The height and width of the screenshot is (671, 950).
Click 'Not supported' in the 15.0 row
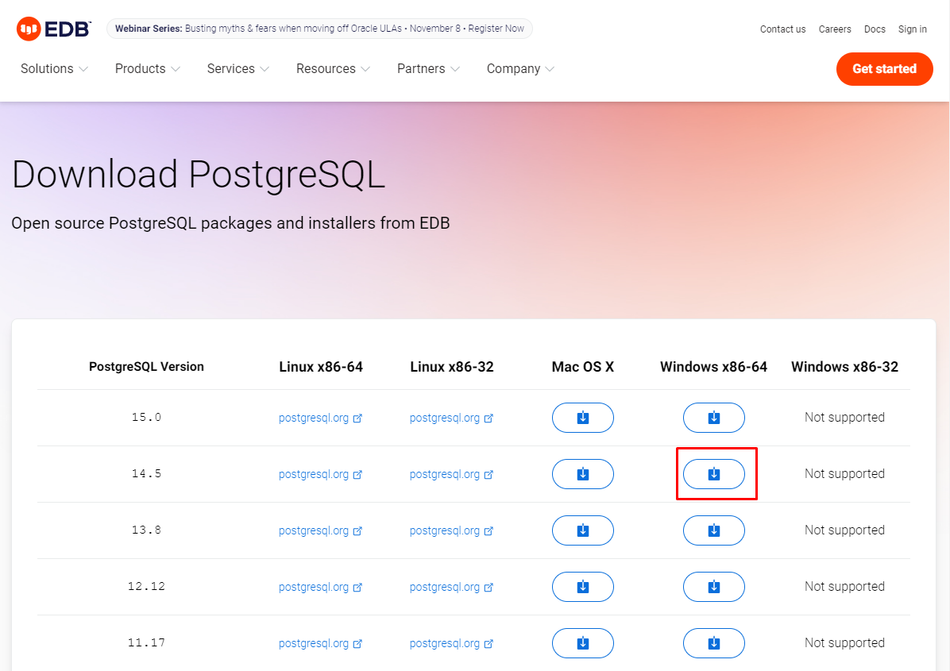(x=844, y=417)
